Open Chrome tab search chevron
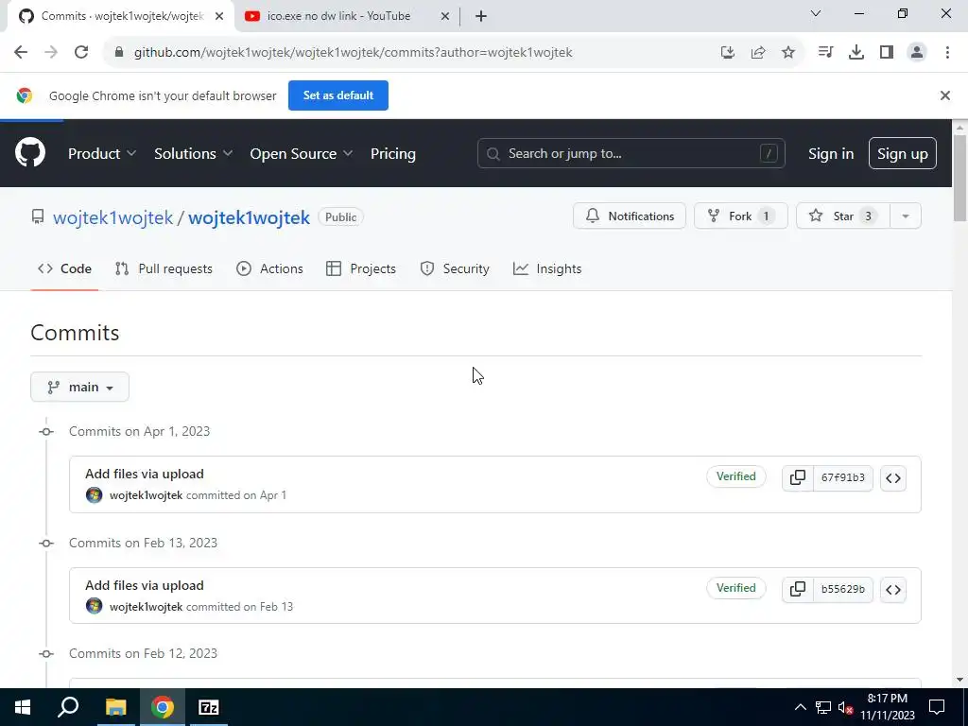968x726 pixels. pyautogui.click(x=816, y=13)
